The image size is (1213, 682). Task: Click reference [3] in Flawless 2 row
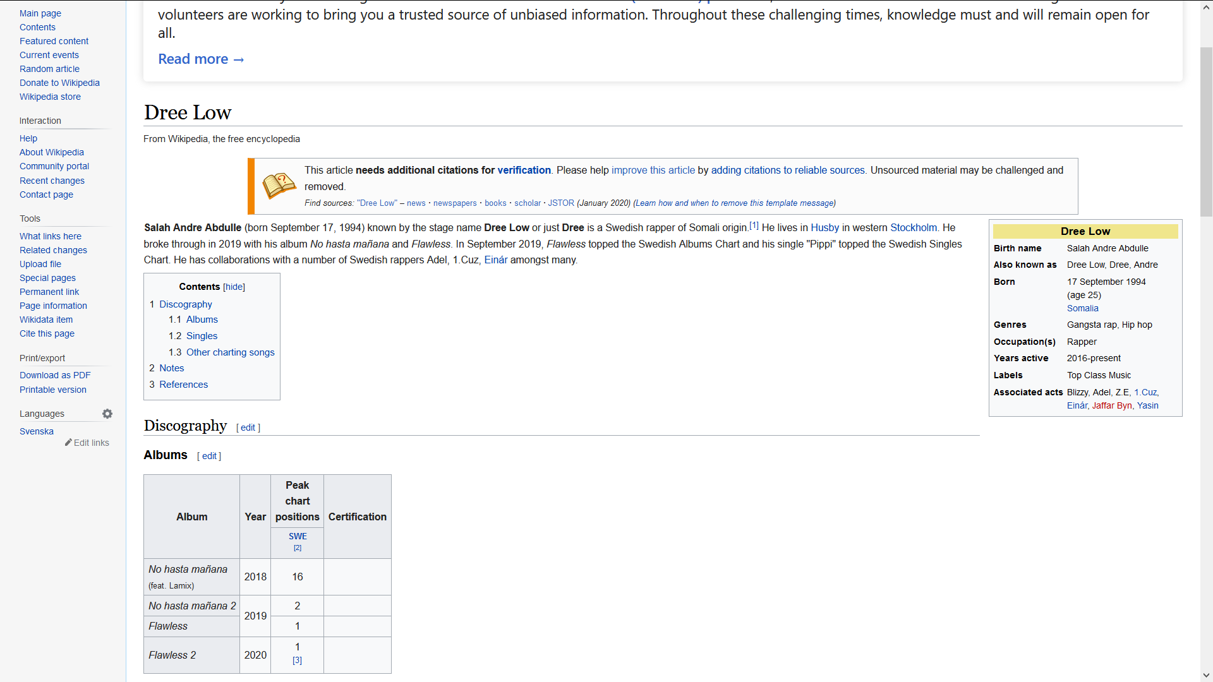pos(297,661)
